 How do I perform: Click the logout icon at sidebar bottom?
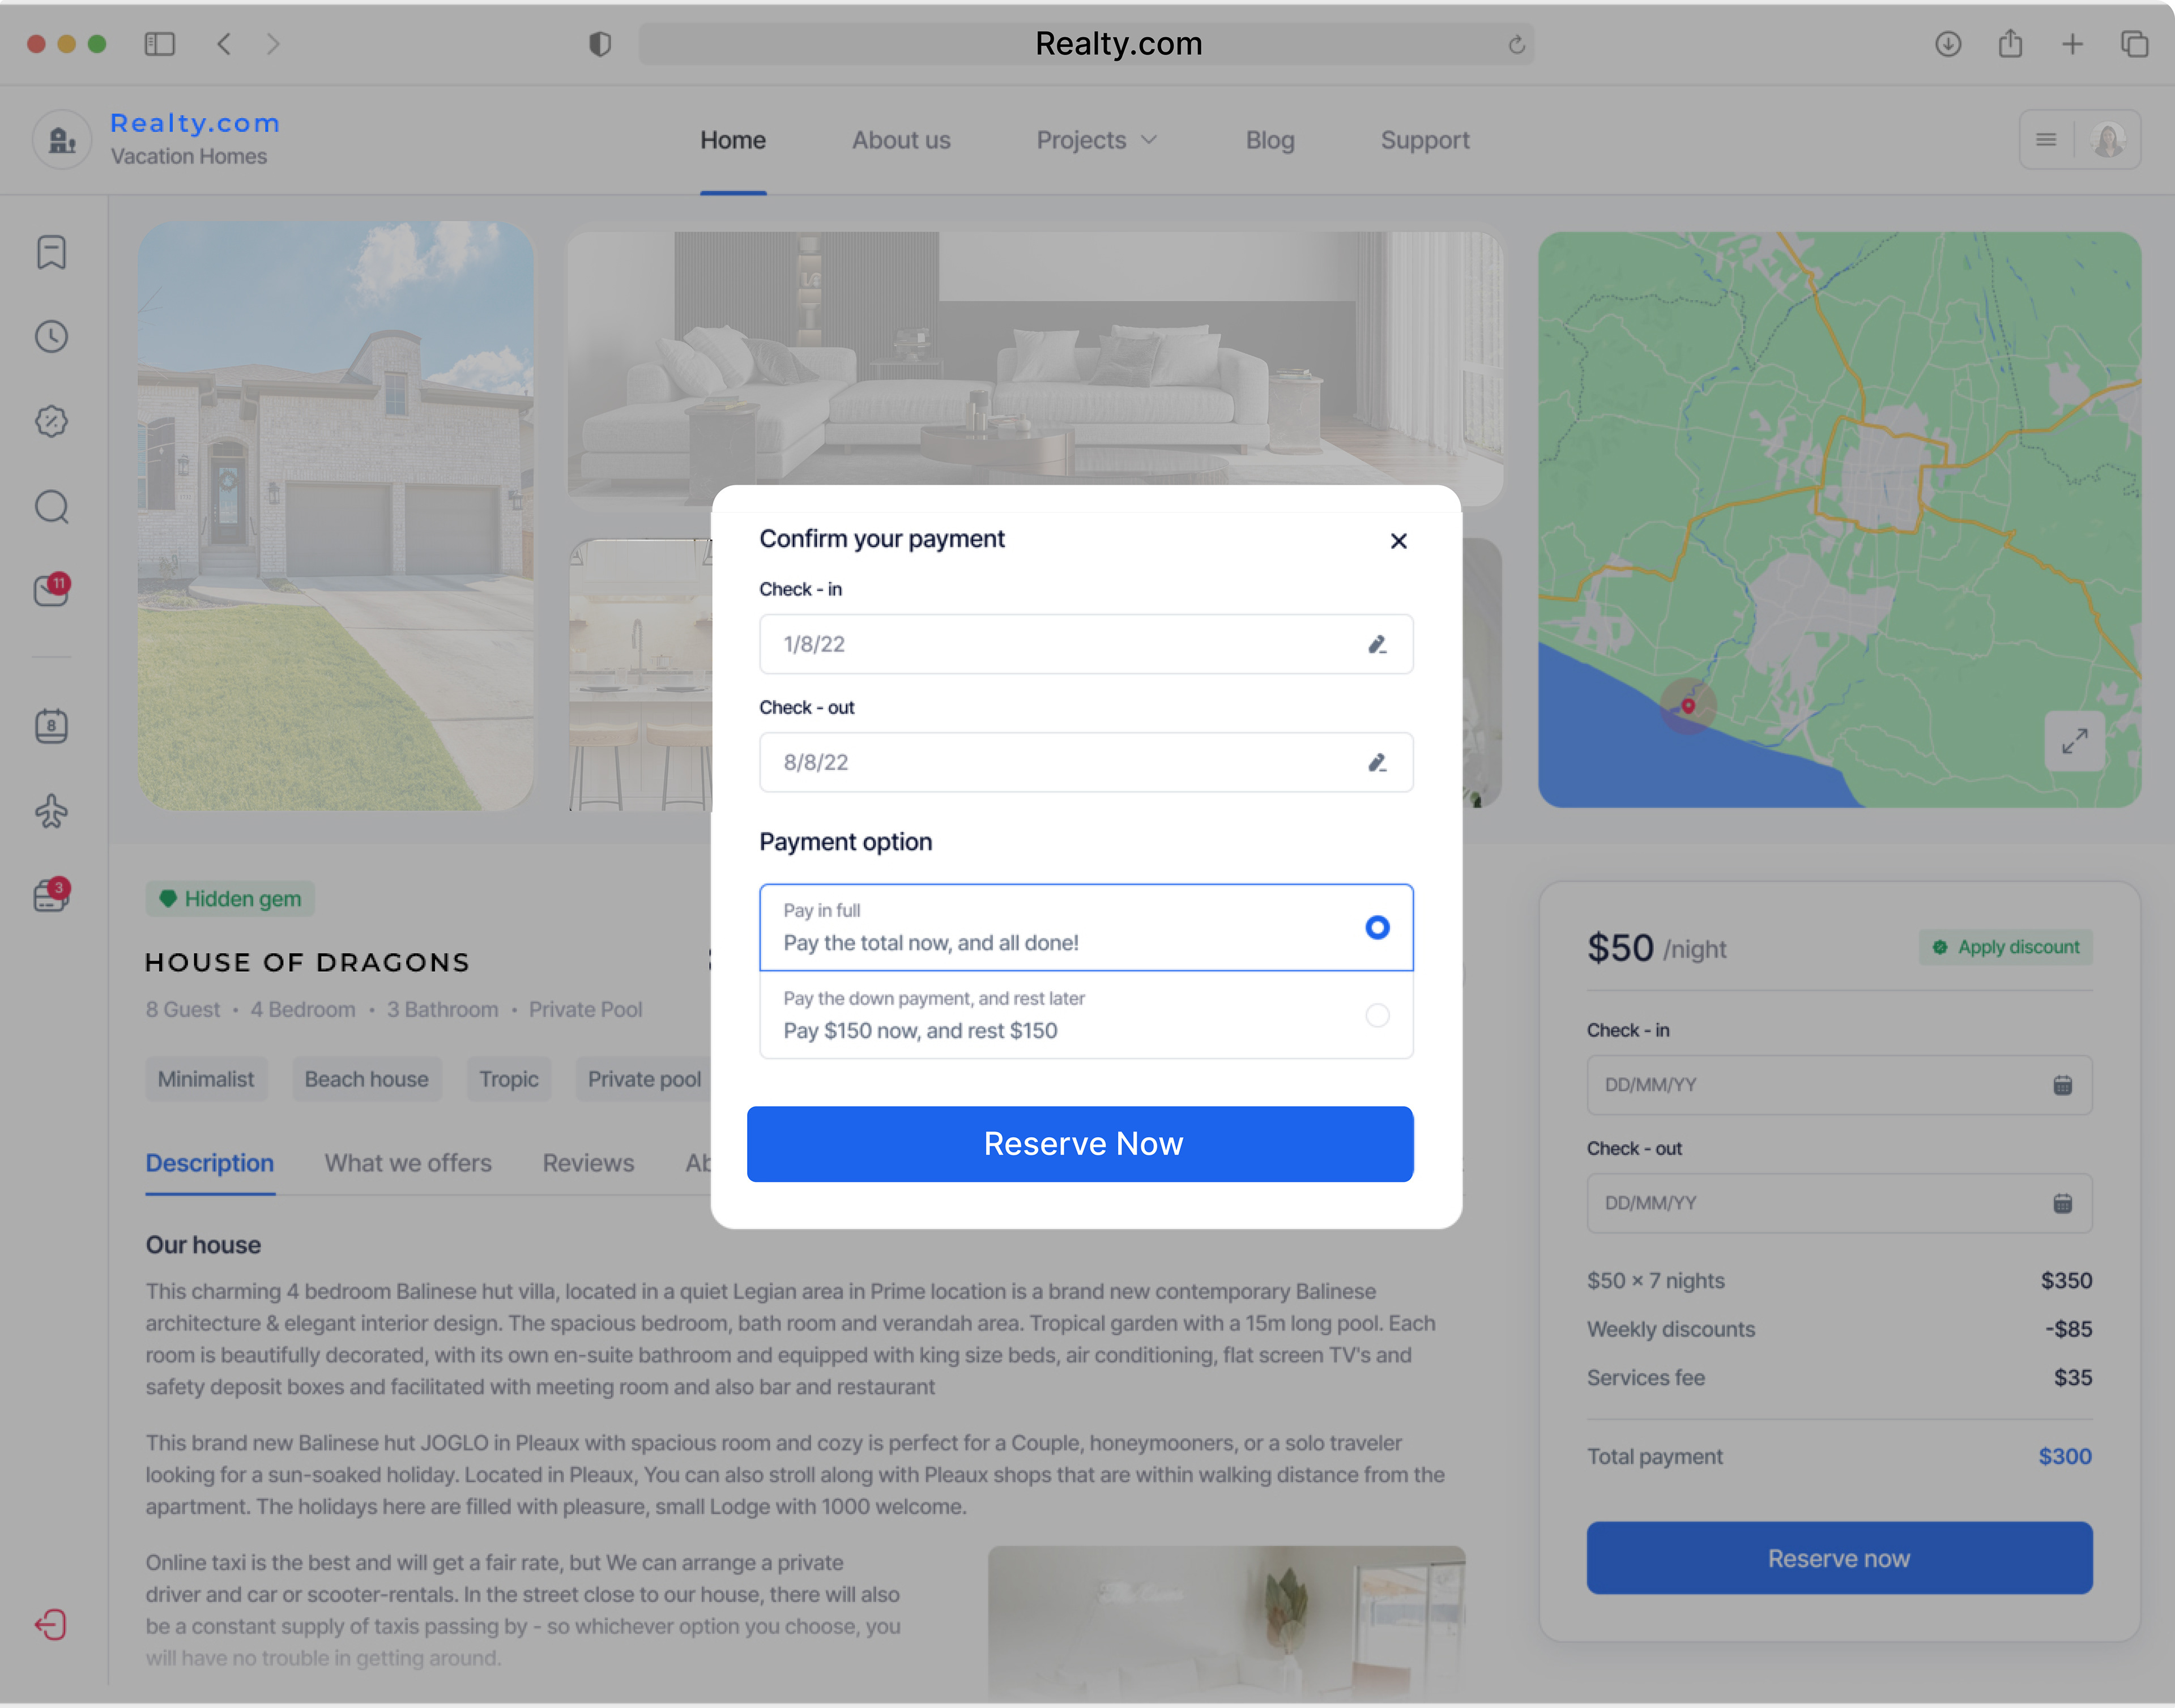[x=51, y=1624]
